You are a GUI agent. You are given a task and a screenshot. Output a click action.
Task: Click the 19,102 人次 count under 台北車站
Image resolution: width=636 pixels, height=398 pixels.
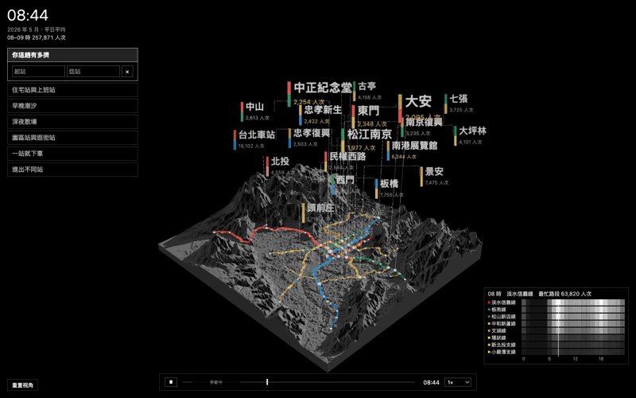[251, 146]
